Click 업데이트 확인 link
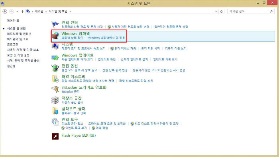 click(x=107, y=59)
